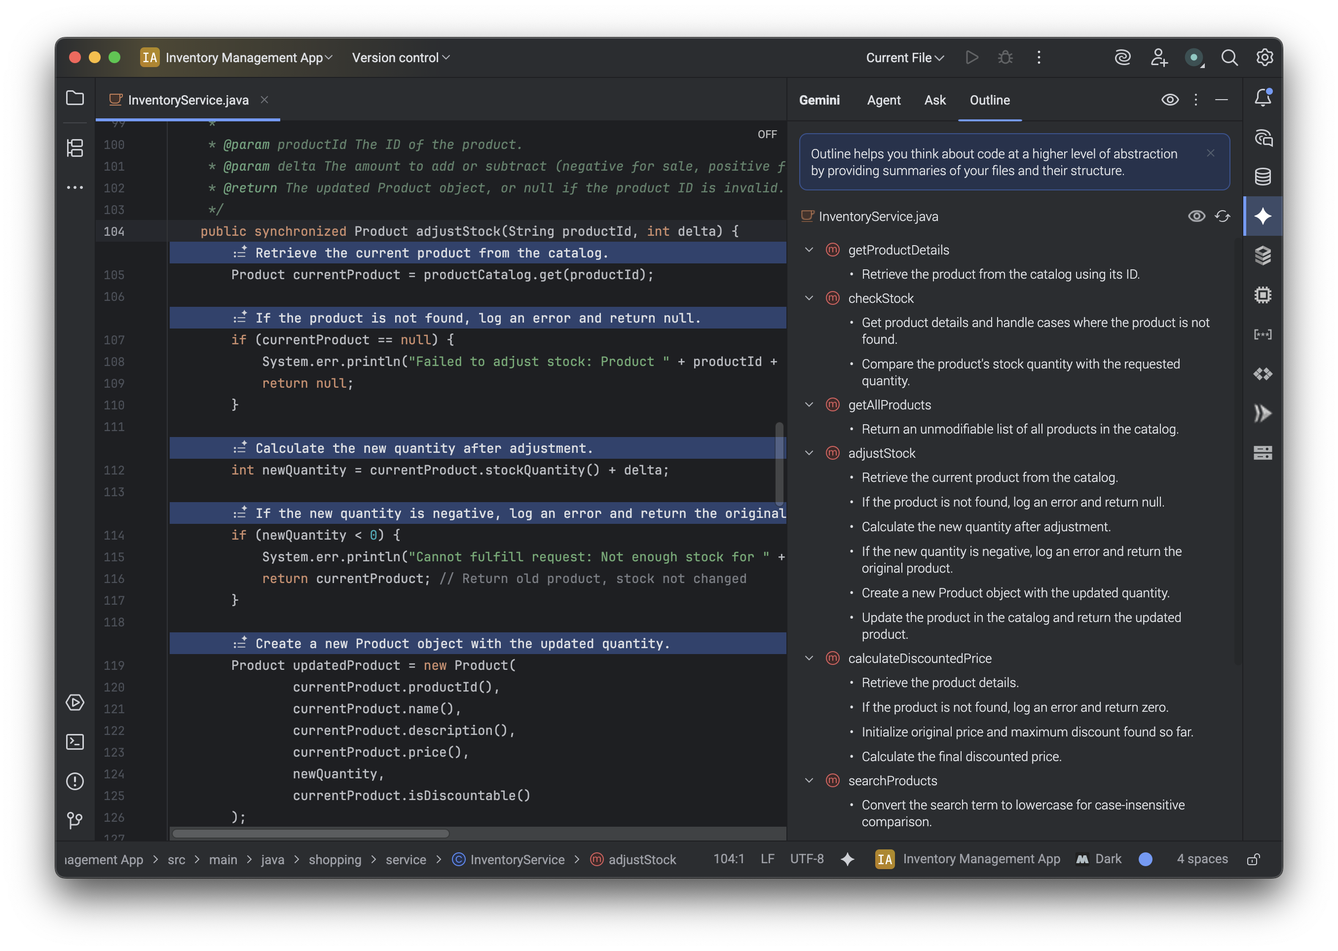Collapse the checkStock outline section
Image resolution: width=1338 pixels, height=951 pixels.
(809, 297)
